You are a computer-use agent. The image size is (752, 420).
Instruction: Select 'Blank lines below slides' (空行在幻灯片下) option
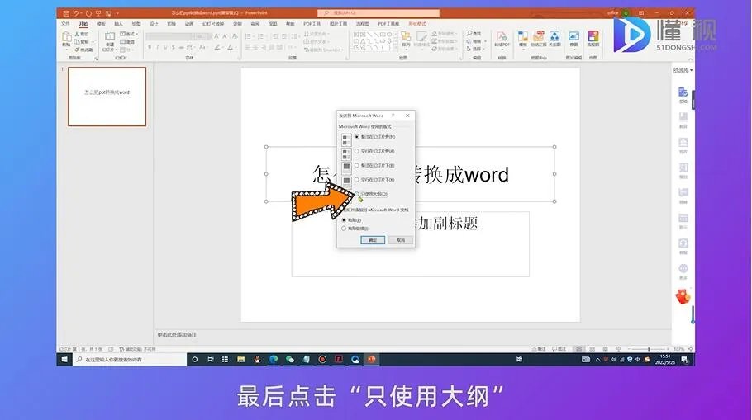pos(357,180)
